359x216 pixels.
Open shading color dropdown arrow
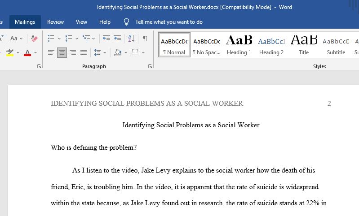126,52
